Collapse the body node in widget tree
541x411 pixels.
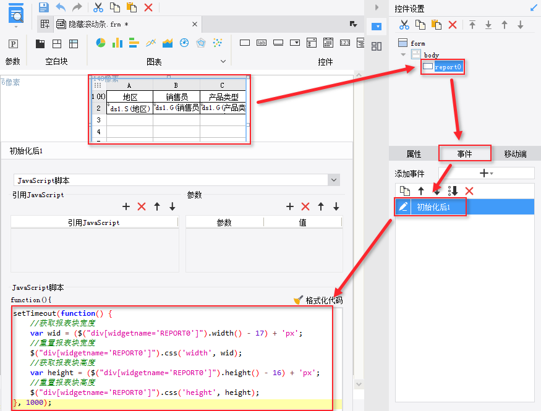[x=404, y=55]
